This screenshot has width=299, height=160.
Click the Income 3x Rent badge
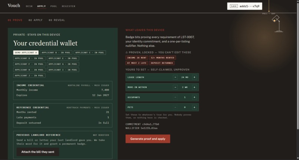[137, 58]
